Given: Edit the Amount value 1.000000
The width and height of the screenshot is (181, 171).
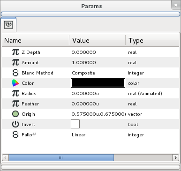Looking at the screenshot, I should 84,63.
